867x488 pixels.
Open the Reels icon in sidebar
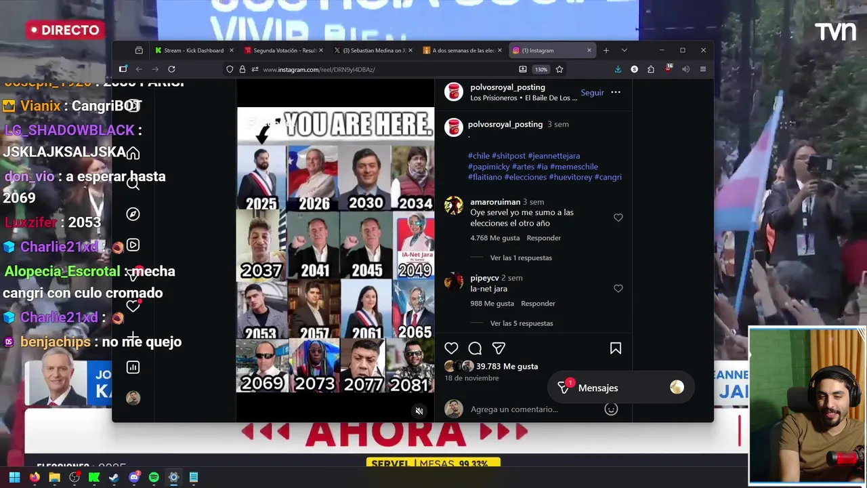click(x=133, y=245)
